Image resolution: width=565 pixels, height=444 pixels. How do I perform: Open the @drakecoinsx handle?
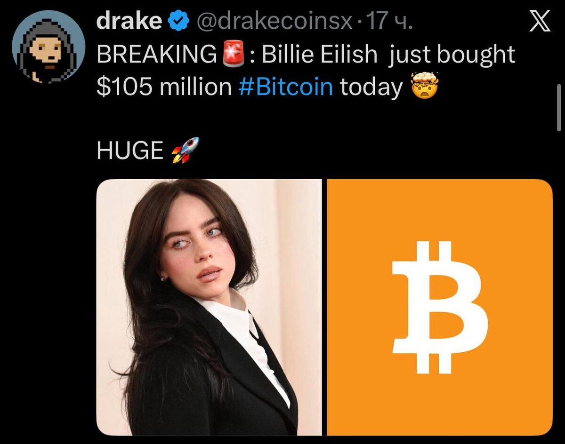(274, 22)
